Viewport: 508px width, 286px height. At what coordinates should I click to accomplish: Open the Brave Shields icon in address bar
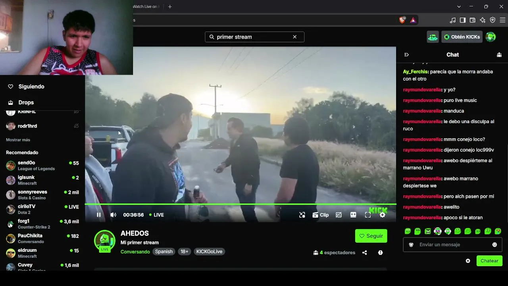[402, 20]
